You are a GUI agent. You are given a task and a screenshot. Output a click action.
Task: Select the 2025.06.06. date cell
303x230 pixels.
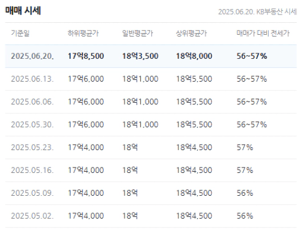click(x=33, y=101)
